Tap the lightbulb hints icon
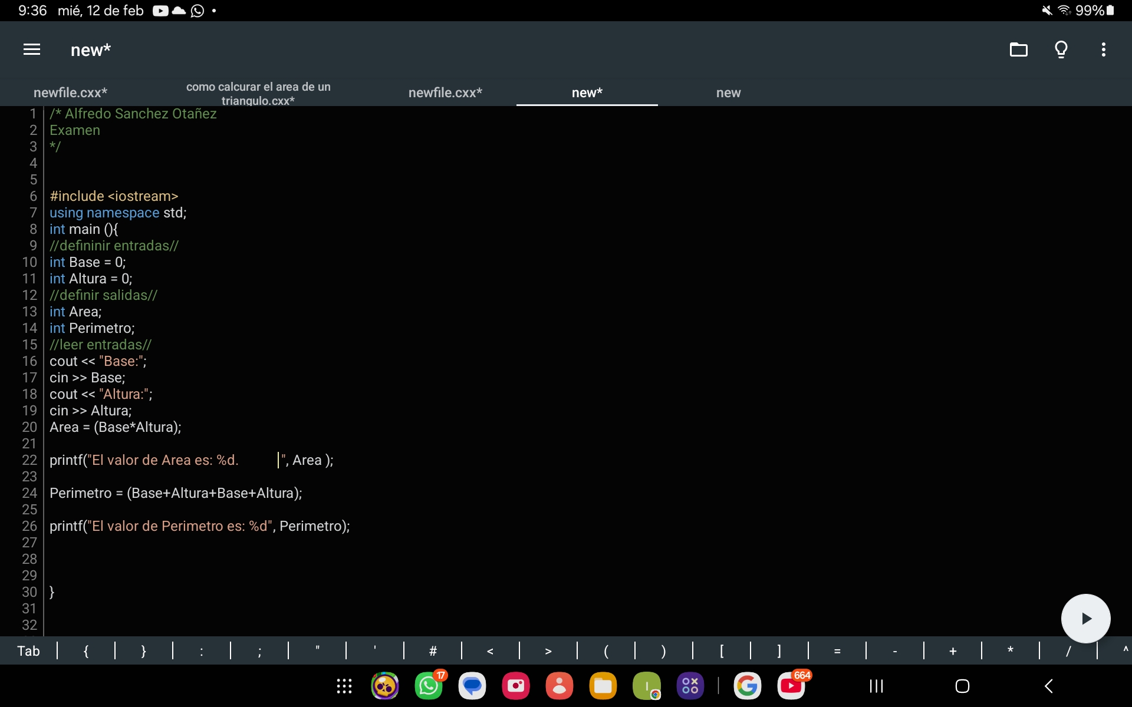 tap(1061, 49)
